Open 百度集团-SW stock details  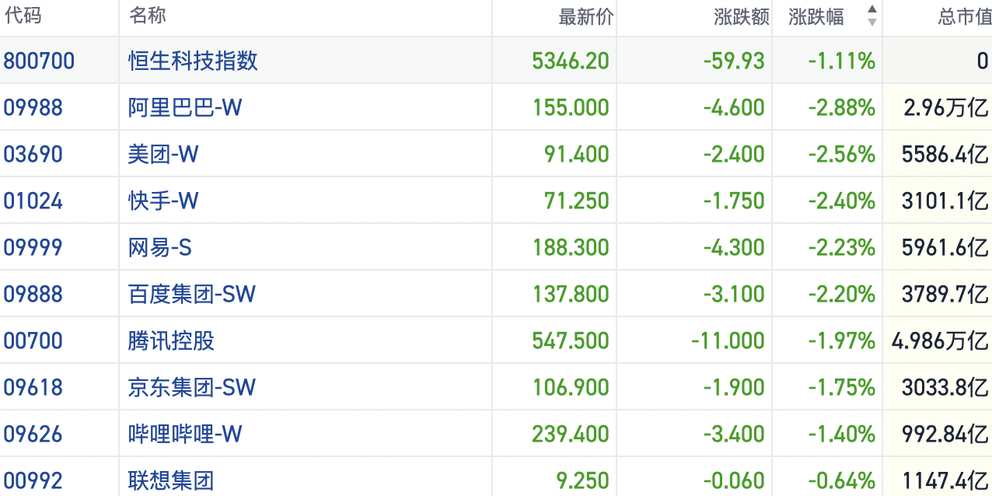(191, 294)
